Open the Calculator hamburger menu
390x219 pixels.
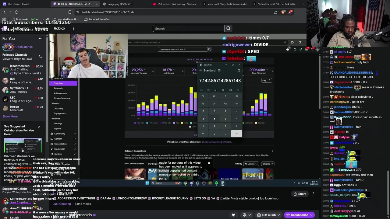coord(200,71)
